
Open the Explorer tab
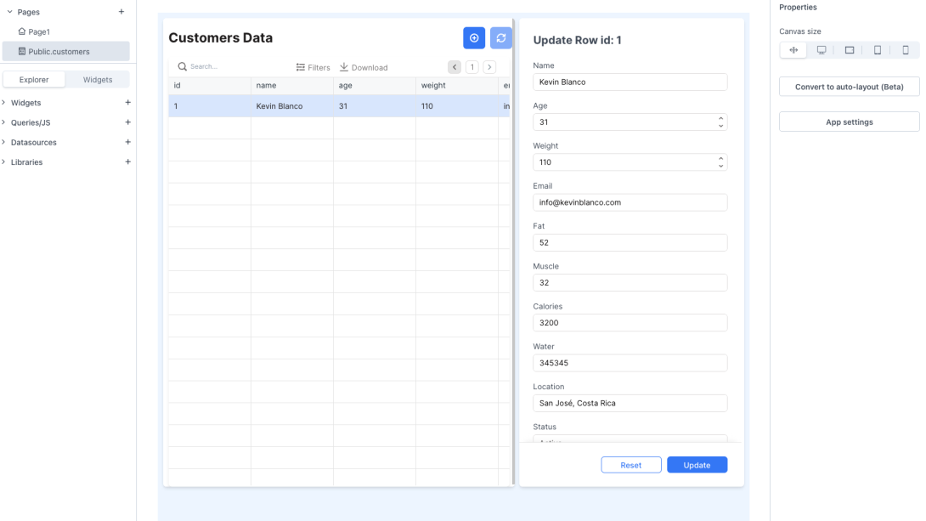coord(34,79)
